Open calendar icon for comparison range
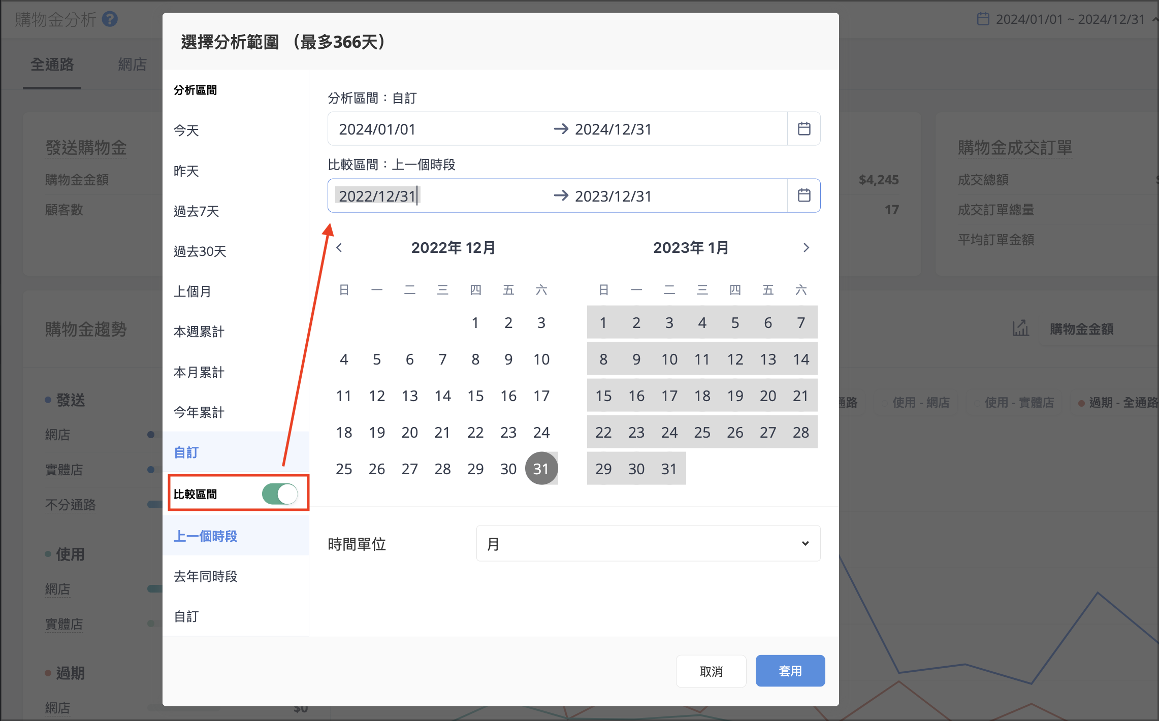Viewport: 1159px width, 721px height. 803,195
